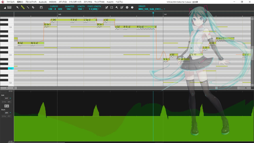Screen dimensions: 254x143
Task: Select the note with lyric か [k a]
Action: click(130, 27)
